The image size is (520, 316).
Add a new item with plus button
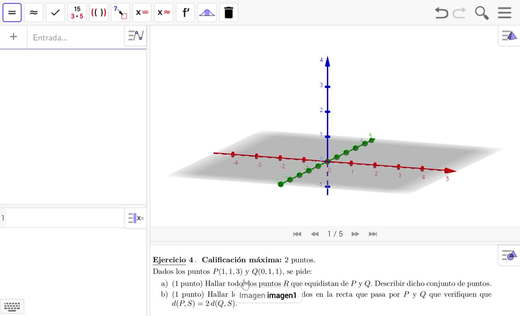coord(13,37)
